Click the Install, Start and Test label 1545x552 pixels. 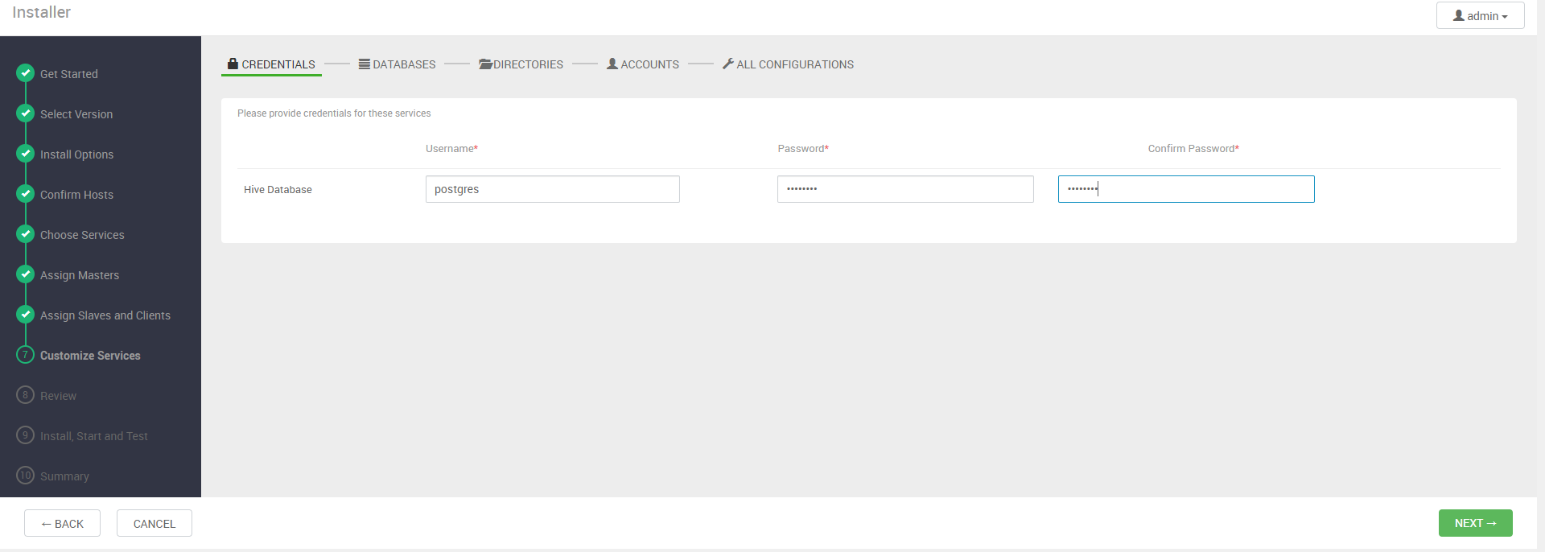pyautogui.click(x=94, y=436)
